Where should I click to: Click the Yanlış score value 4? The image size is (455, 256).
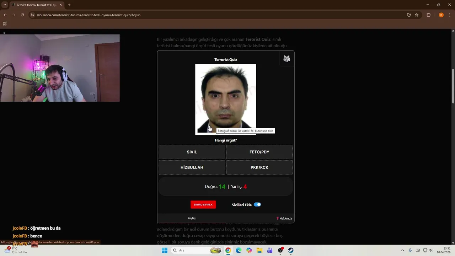tap(245, 186)
